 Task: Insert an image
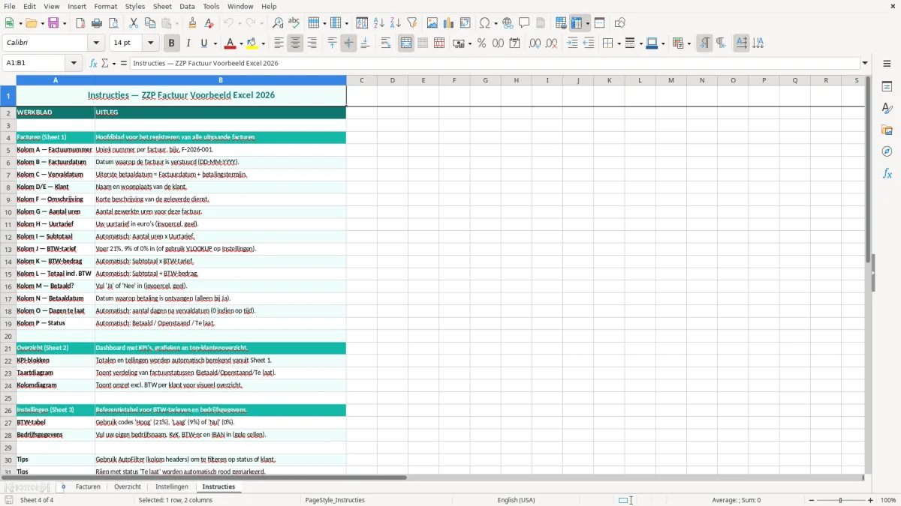click(x=432, y=23)
